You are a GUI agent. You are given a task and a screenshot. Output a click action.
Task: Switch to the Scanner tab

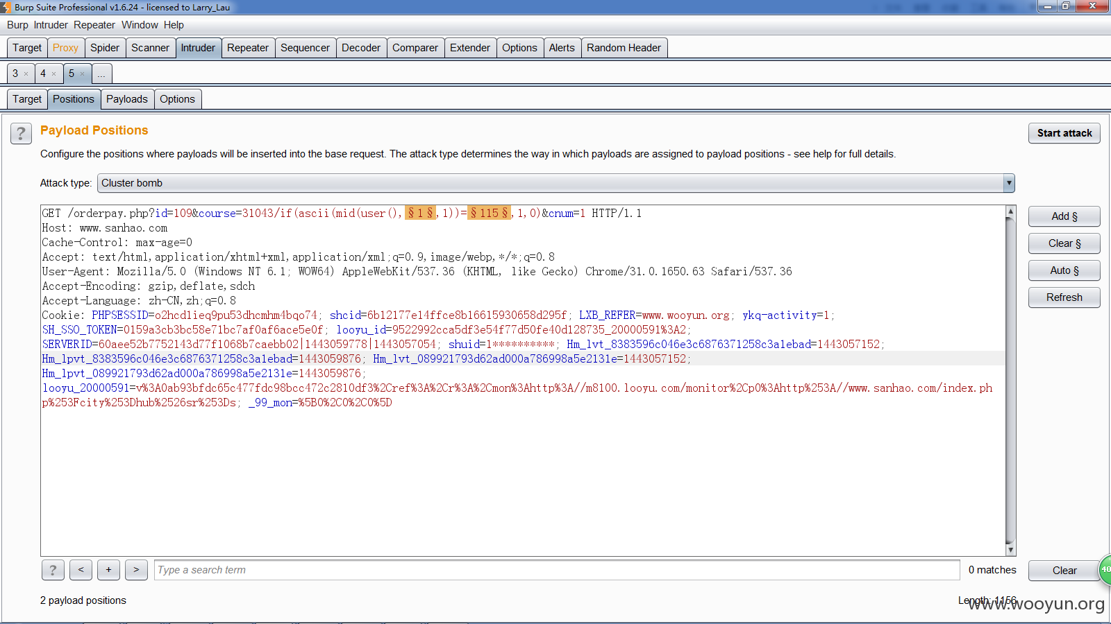pos(150,48)
